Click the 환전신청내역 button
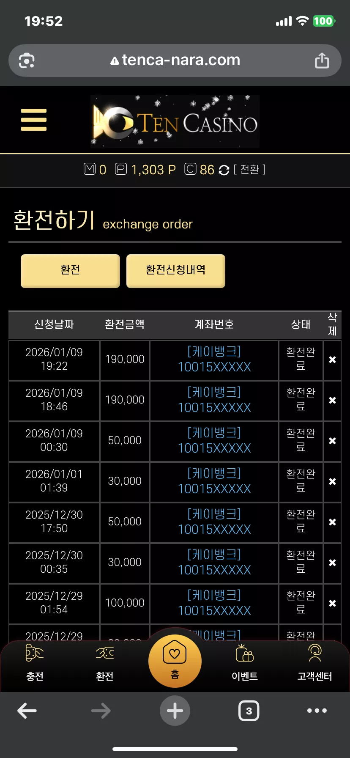The height and width of the screenshot is (758, 350). (176, 271)
